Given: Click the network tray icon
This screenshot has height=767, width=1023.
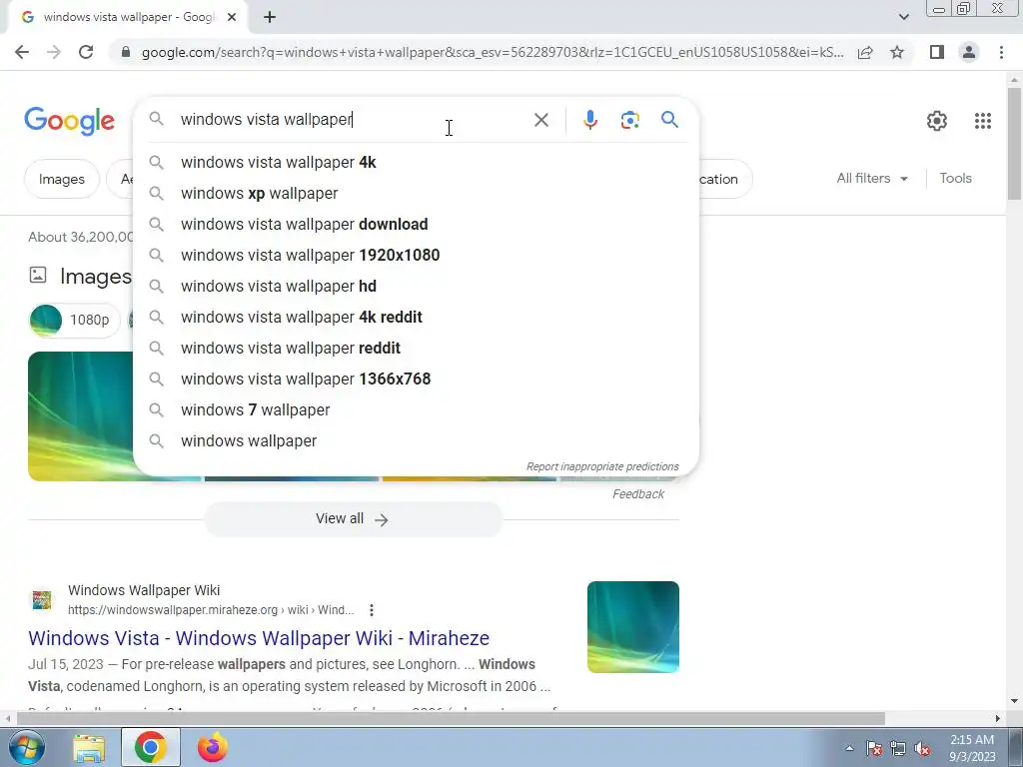Looking at the screenshot, I should tap(898, 749).
